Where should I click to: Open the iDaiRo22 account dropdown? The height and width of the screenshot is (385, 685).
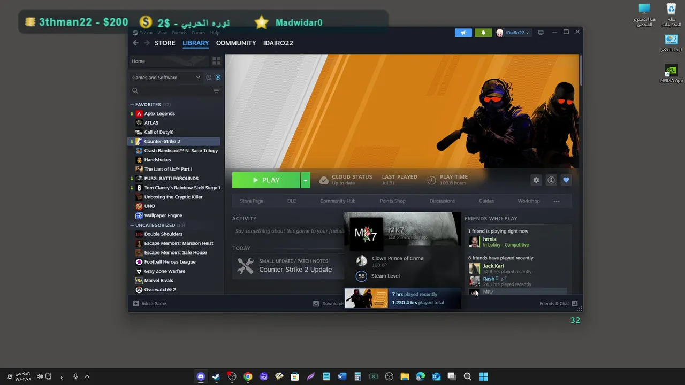513,33
